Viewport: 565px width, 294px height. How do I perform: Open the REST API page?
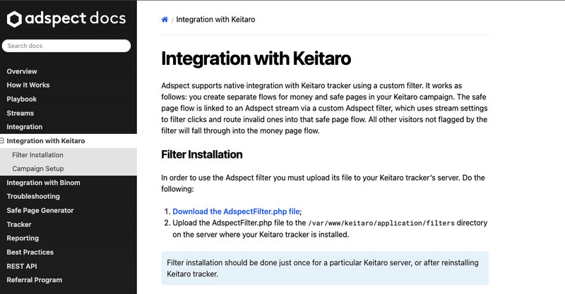click(22, 266)
